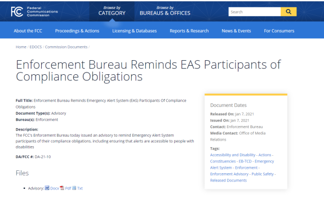Go to the EDOCS breadcrumb link
The image size is (324, 217).
(35, 47)
